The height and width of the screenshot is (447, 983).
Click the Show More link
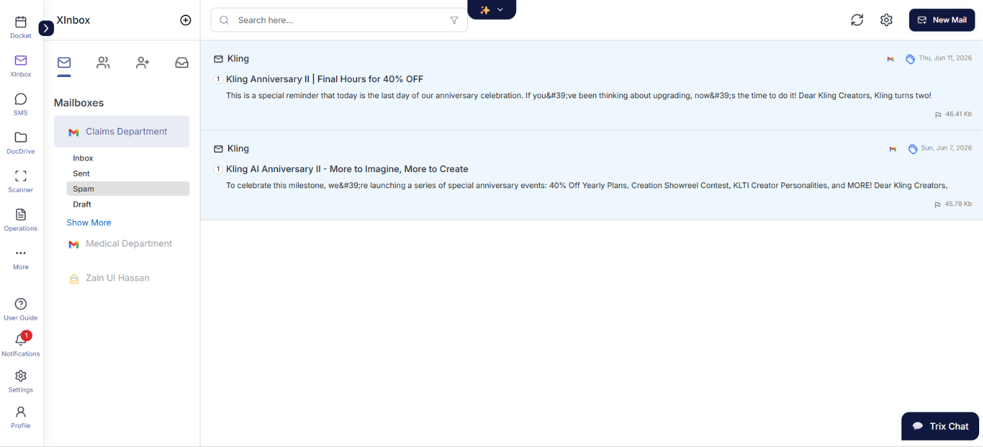click(x=89, y=222)
